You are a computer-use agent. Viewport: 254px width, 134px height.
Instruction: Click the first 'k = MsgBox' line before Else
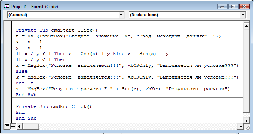[127, 66]
